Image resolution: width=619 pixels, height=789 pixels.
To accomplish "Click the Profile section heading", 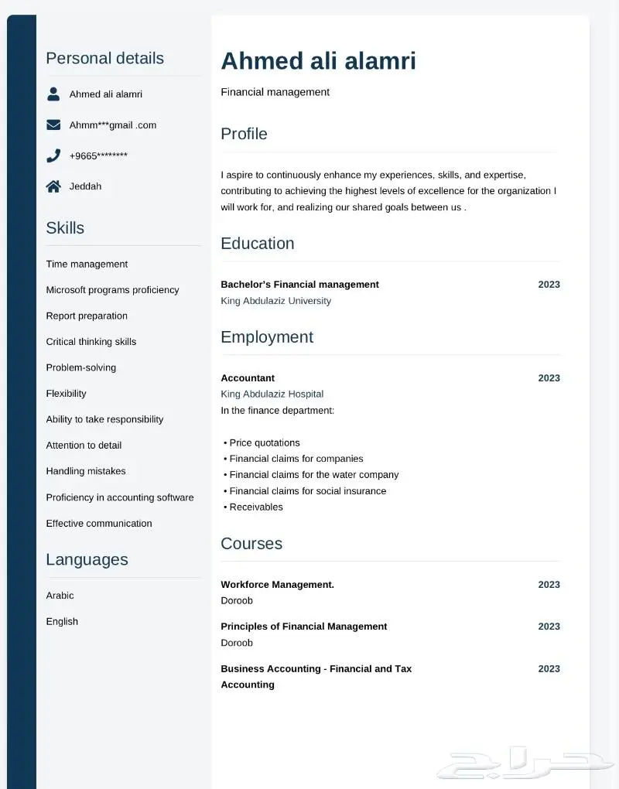I will pyautogui.click(x=244, y=134).
